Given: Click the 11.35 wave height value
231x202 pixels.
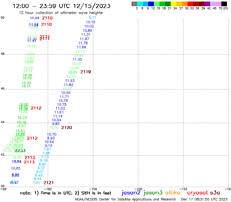Looking at the screenshot, I should point(77,59).
